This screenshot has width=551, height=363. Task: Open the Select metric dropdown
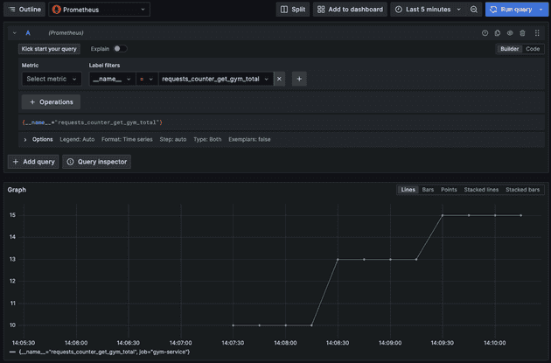click(x=52, y=79)
